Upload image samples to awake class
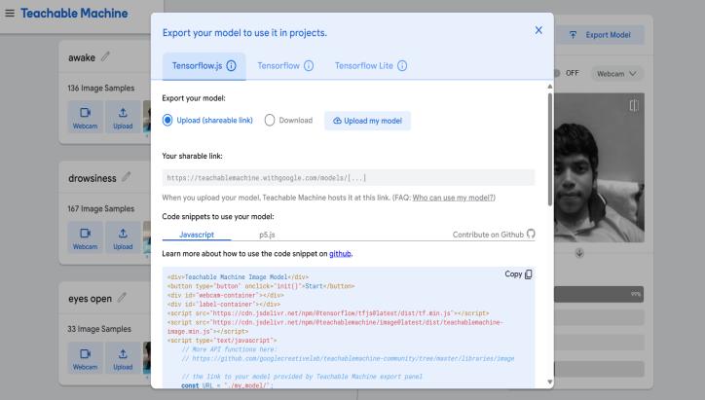 pyautogui.click(x=123, y=117)
